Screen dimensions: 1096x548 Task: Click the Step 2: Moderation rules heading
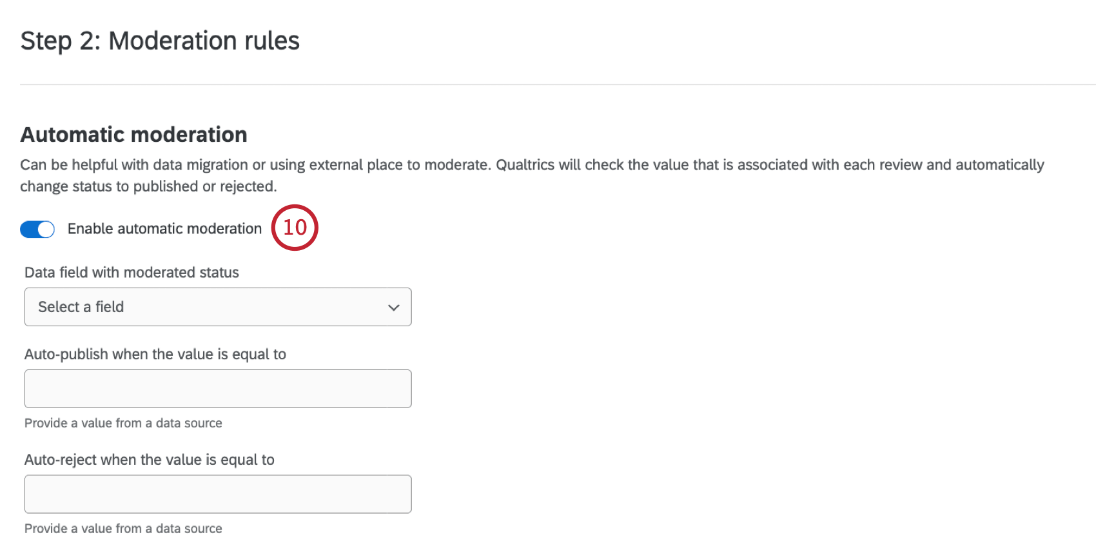(160, 41)
